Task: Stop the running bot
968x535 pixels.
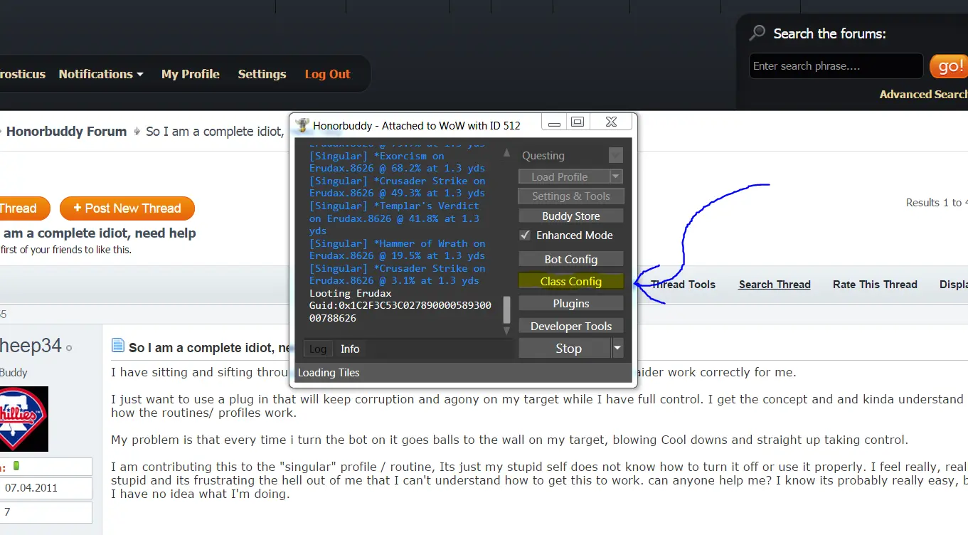Action: (x=565, y=348)
